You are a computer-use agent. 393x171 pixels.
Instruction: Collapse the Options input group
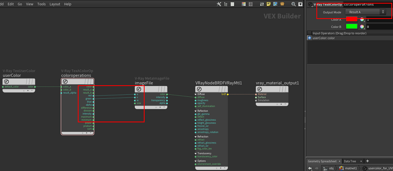click(195, 161)
